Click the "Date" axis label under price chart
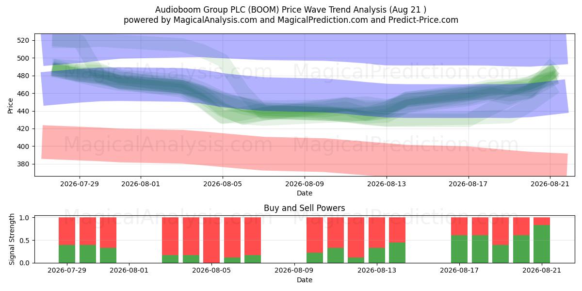Image resolution: width=582 pixels, height=291 pixels. click(x=305, y=193)
